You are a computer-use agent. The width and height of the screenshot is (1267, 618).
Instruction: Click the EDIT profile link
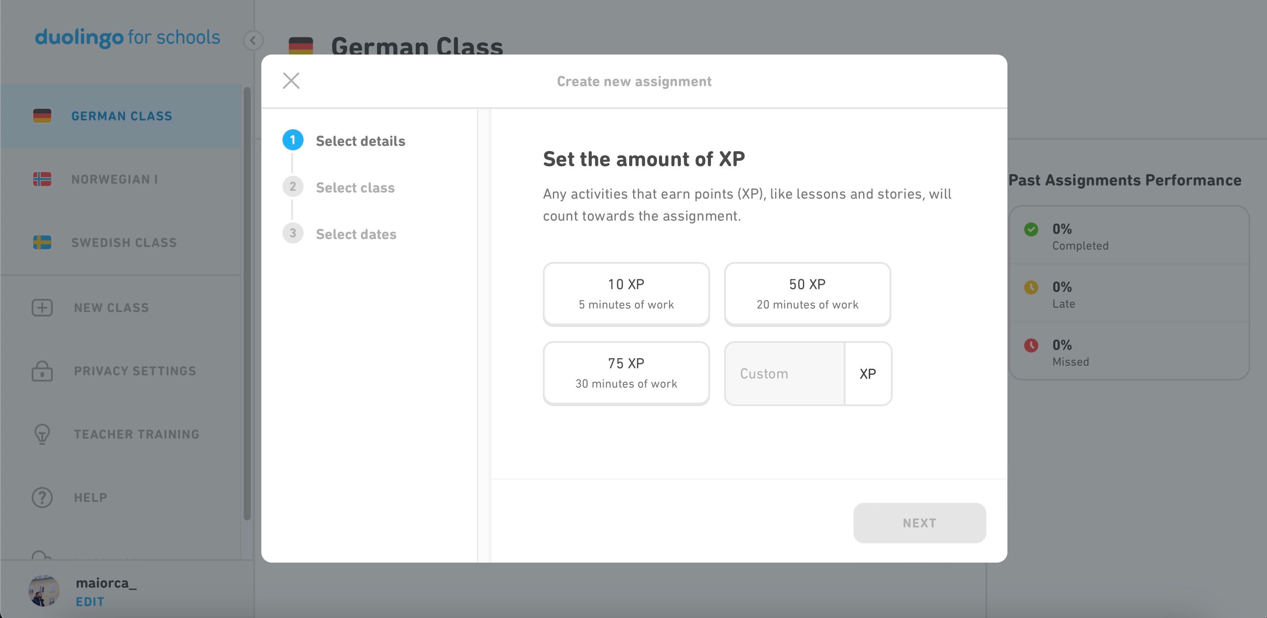coord(90,602)
